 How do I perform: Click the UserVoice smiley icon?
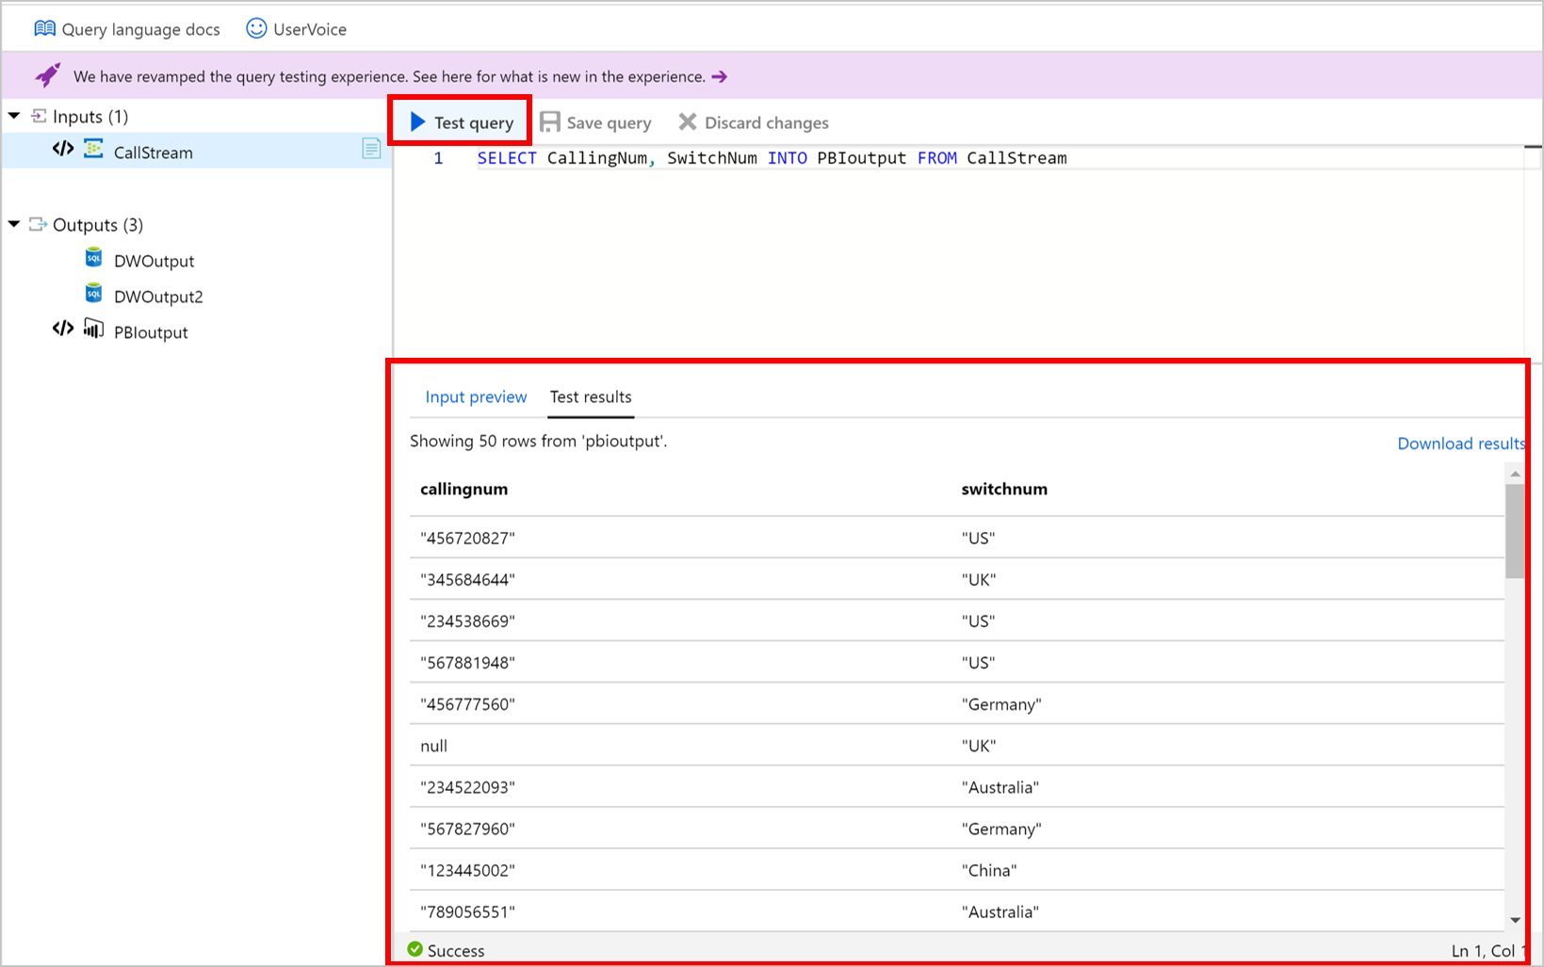point(254,28)
